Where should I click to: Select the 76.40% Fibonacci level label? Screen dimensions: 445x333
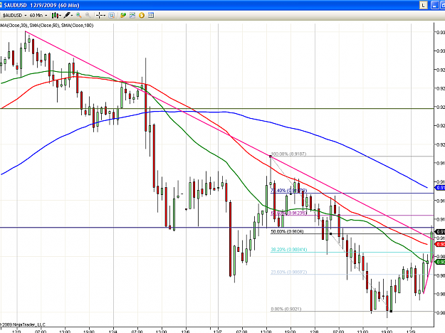pyautogui.click(x=288, y=190)
